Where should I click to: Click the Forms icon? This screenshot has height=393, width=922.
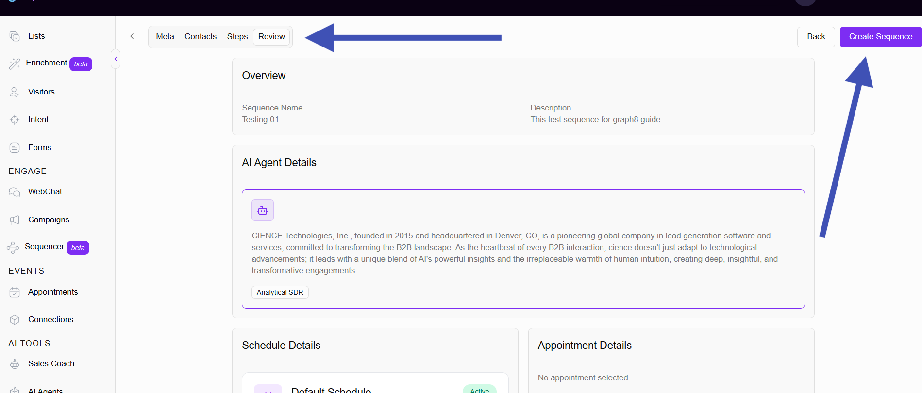[15, 148]
